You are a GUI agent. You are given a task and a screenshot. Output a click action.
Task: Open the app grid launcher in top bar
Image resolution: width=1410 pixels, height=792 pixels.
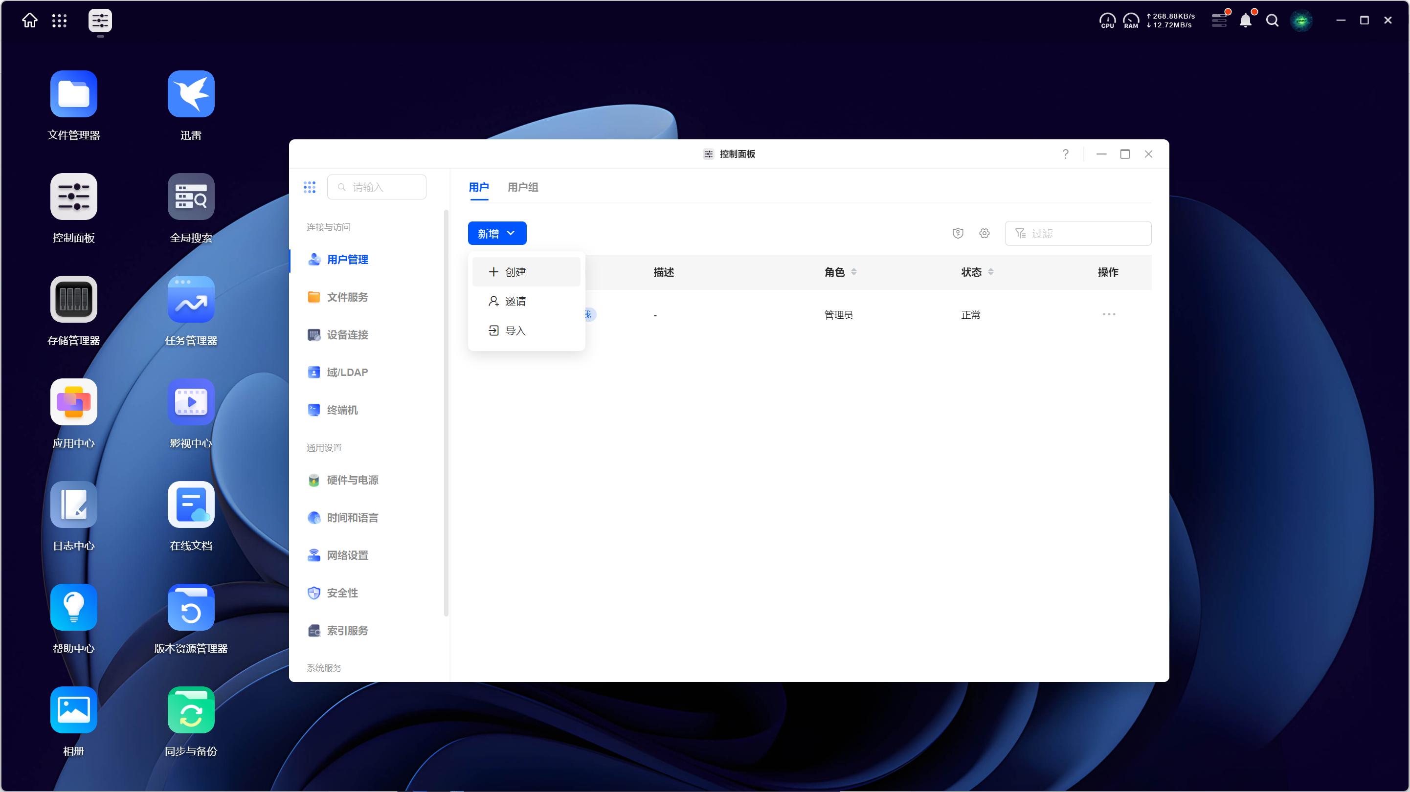click(59, 21)
